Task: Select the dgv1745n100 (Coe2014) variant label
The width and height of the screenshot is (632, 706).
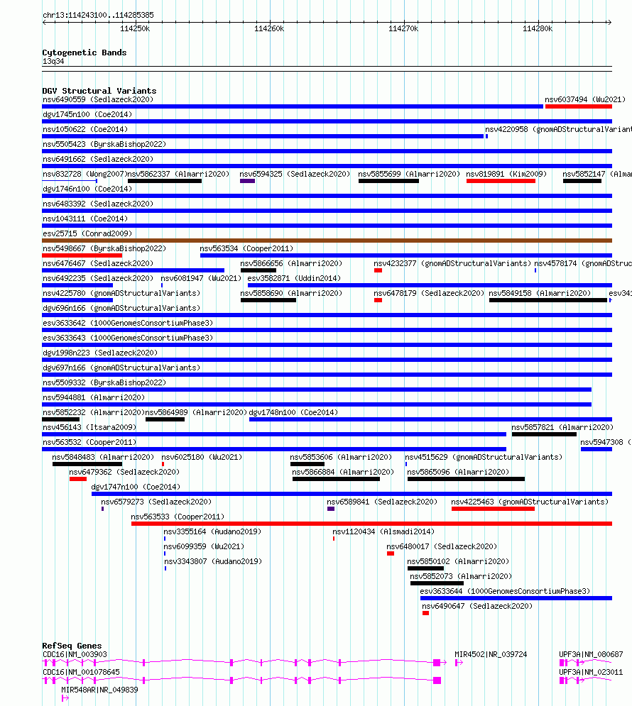Action: coord(87,114)
